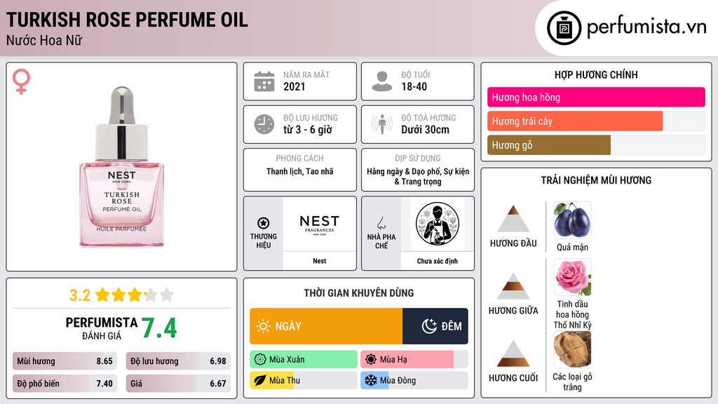Click the leaf icon for Mùa Thu
Image resolution: width=718 pixels, height=404 pixels.
click(x=259, y=380)
